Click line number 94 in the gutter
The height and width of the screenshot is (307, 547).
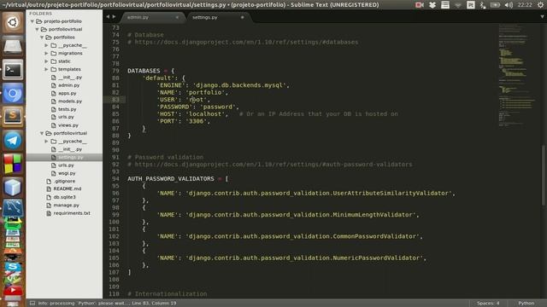(x=115, y=179)
